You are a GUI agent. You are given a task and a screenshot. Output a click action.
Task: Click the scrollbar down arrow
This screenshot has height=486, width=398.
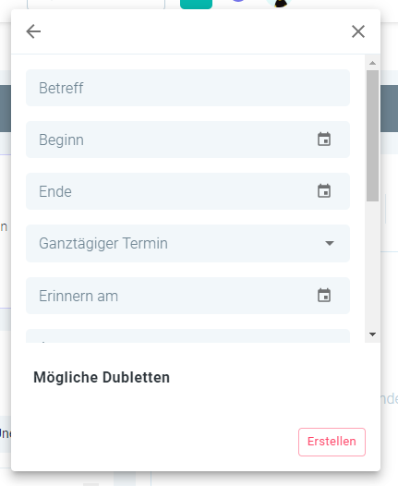pyautogui.click(x=372, y=334)
